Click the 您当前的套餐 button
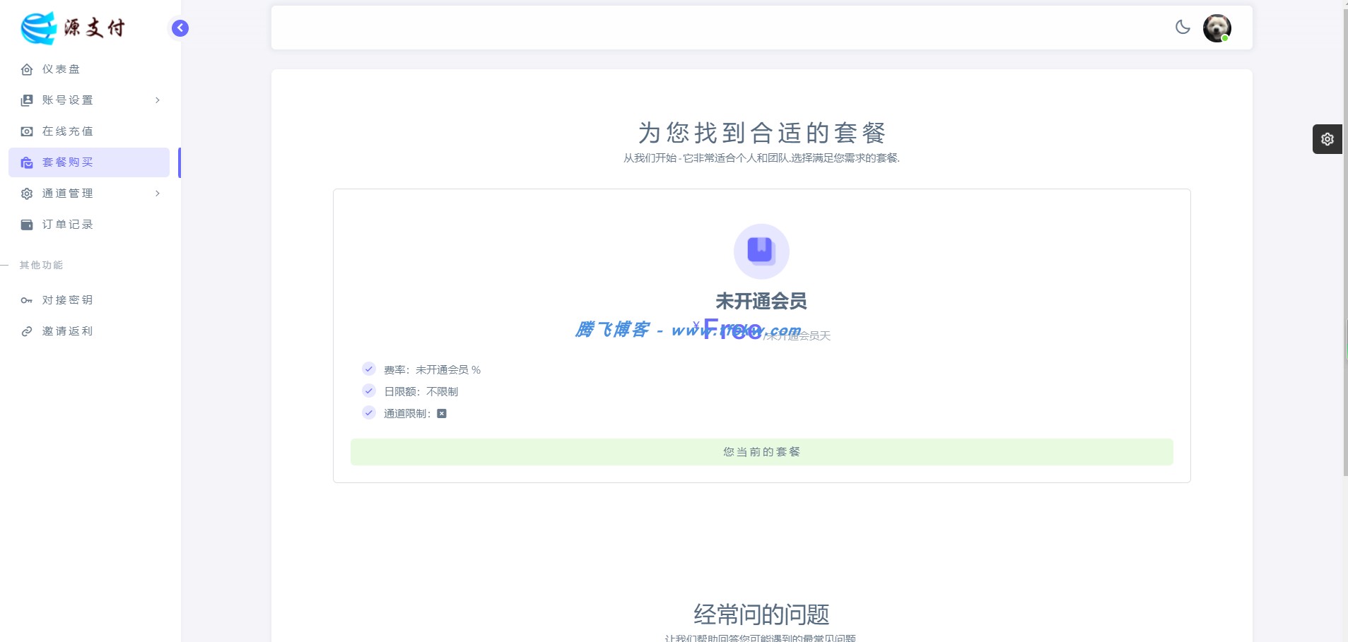The width and height of the screenshot is (1348, 642). (x=761, y=451)
